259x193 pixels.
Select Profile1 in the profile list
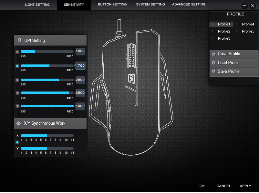tap(224, 24)
